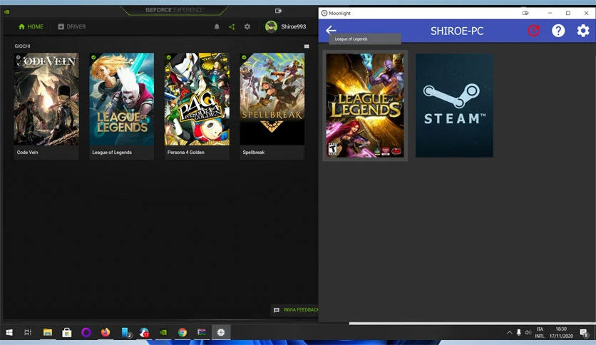Click Moonlight's compact overlay title bar icon
Image resolution: width=596 pixels, height=345 pixels.
coord(525,13)
